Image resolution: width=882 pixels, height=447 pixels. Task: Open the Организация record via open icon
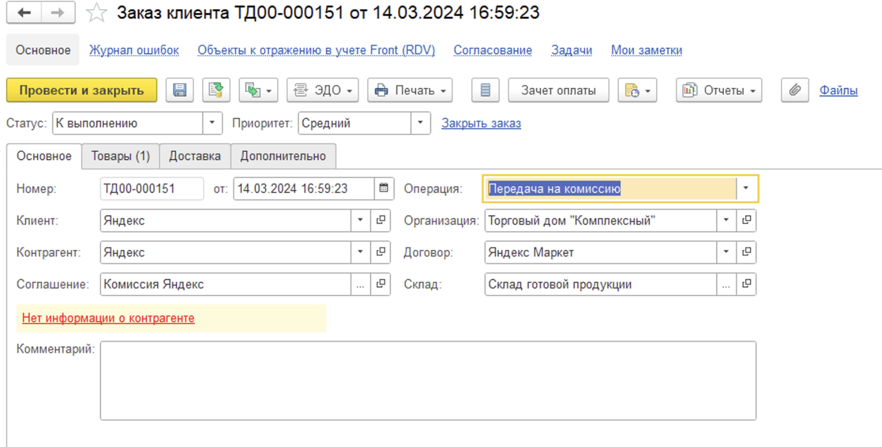(746, 221)
